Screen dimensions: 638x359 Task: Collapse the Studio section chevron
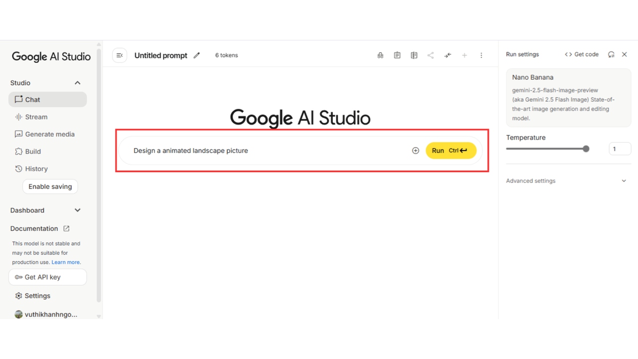click(77, 83)
